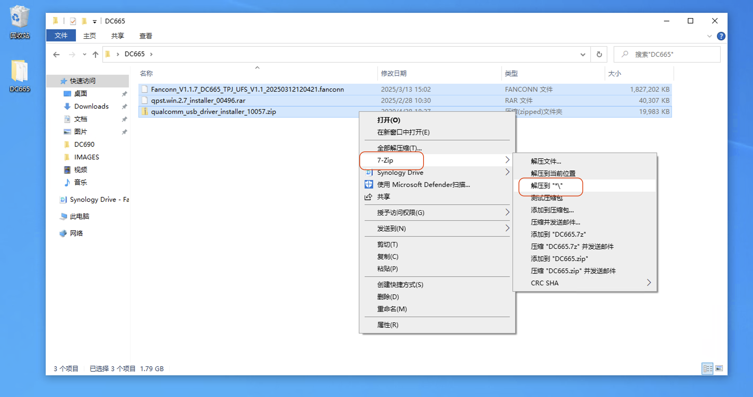Expand the Send to submenu
753x397 pixels.
[x=507, y=228]
